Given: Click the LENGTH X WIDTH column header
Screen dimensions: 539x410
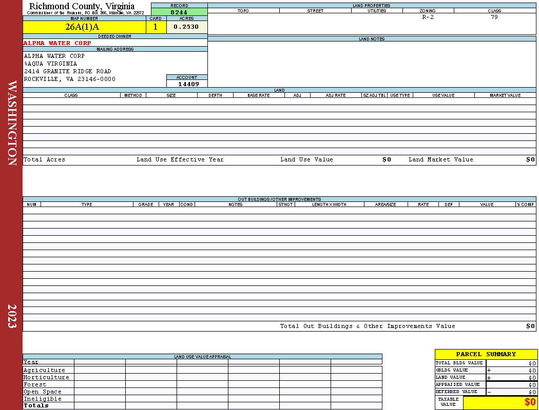Looking at the screenshot, I should coord(329,204).
